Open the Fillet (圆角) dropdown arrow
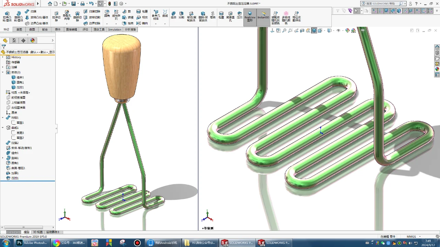The width and height of the screenshot is (440, 247). point(107,24)
